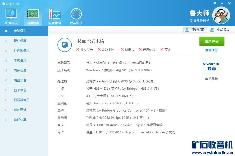Click the Lu Dashi mascot avatar
This screenshot has height=156, width=235.
tap(221, 15)
